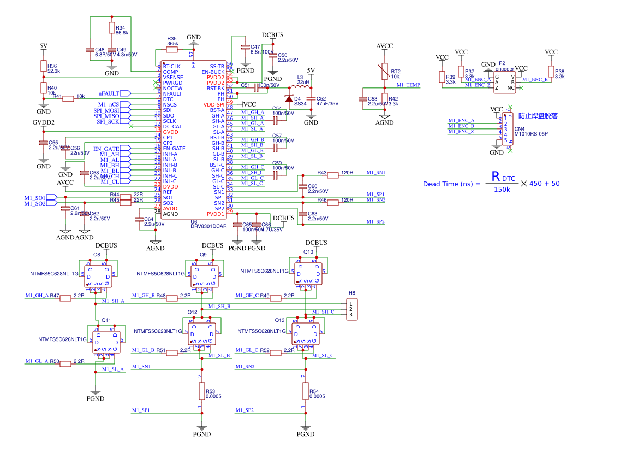Click capacitor C63 2.2n/50V
This screenshot has width=638, height=452.
pyautogui.click(x=303, y=214)
